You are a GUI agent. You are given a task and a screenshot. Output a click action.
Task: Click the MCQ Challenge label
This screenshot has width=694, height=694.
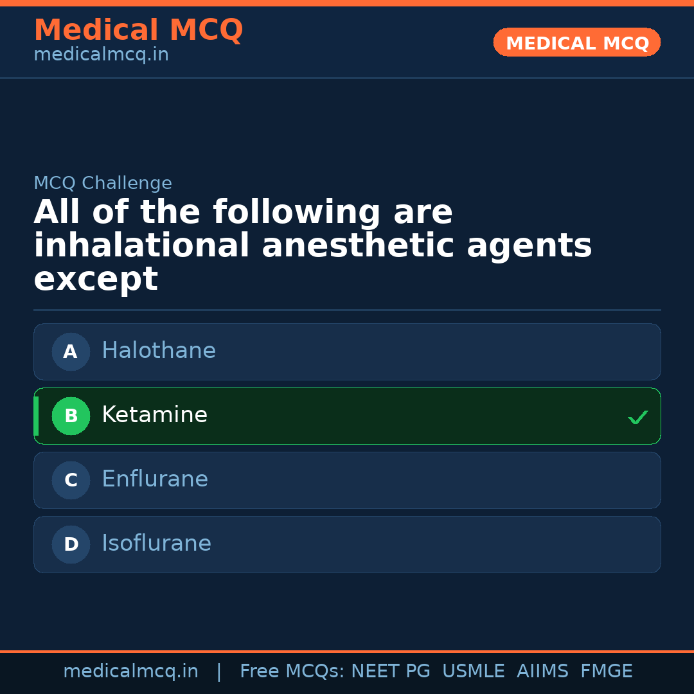pyautogui.click(x=103, y=183)
